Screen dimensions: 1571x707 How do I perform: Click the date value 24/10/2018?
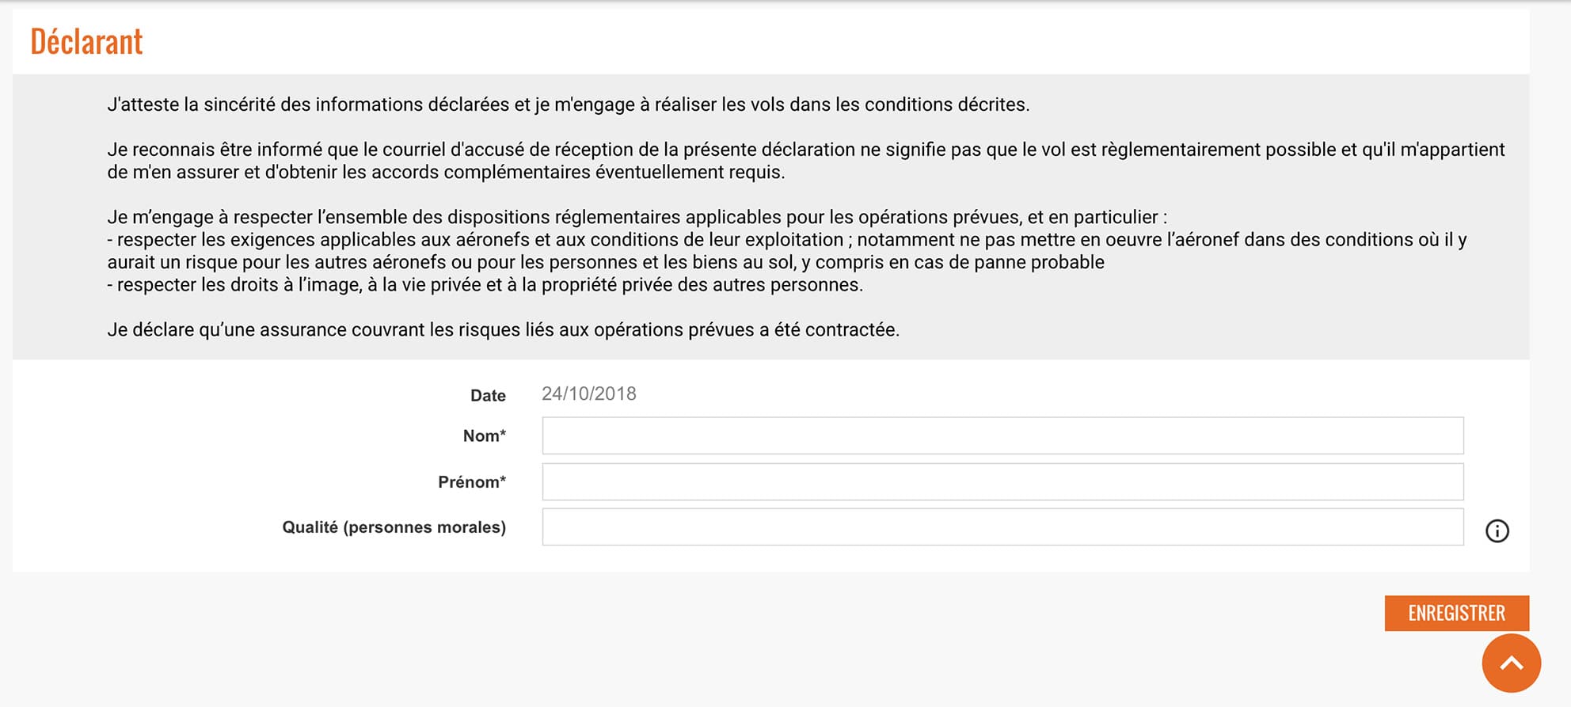point(588,393)
